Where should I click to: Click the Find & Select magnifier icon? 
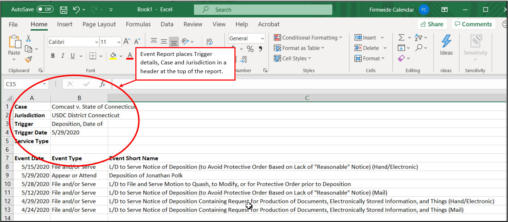pos(419,48)
